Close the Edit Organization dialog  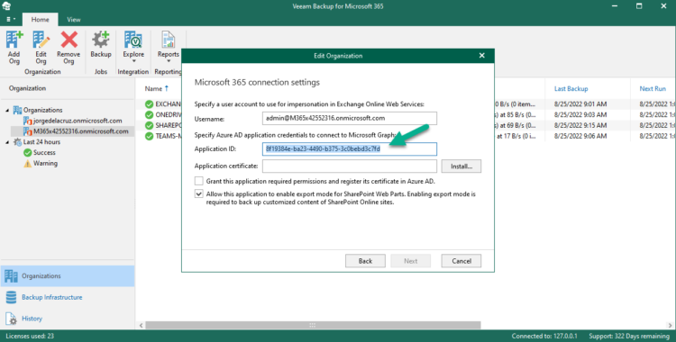(482, 56)
